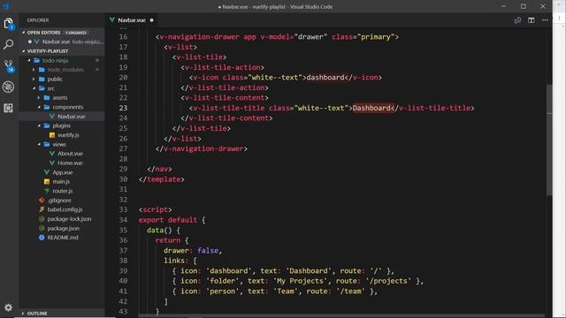Click the vertical editor scrollbar thumb
Image resolution: width=566 pixels, height=318 pixels.
coord(549,140)
